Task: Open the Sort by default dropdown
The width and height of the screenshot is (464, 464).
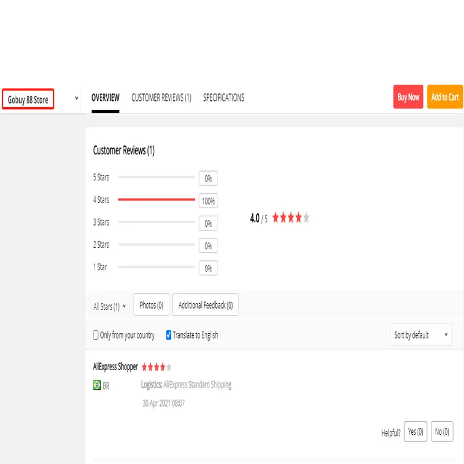Action: pyautogui.click(x=421, y=335)
